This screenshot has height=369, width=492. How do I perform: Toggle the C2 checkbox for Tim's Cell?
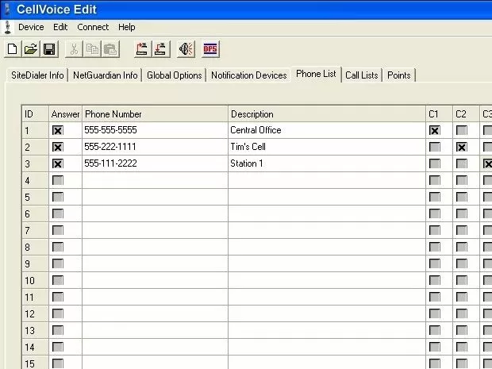(x=462, y=147)
